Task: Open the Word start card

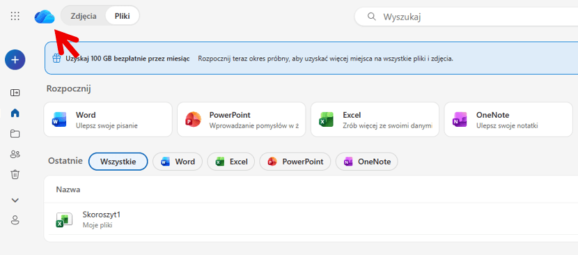Action: [x=108, y=120]
